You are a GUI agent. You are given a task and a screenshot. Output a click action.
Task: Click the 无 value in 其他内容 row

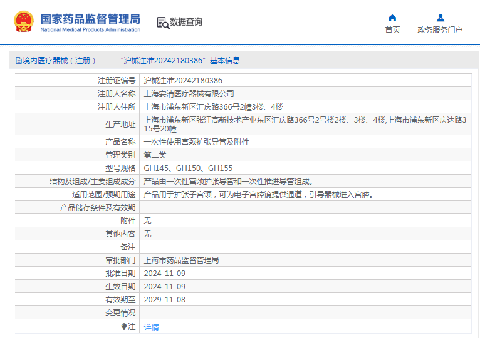pyautogui.click(x=147, y=234)
